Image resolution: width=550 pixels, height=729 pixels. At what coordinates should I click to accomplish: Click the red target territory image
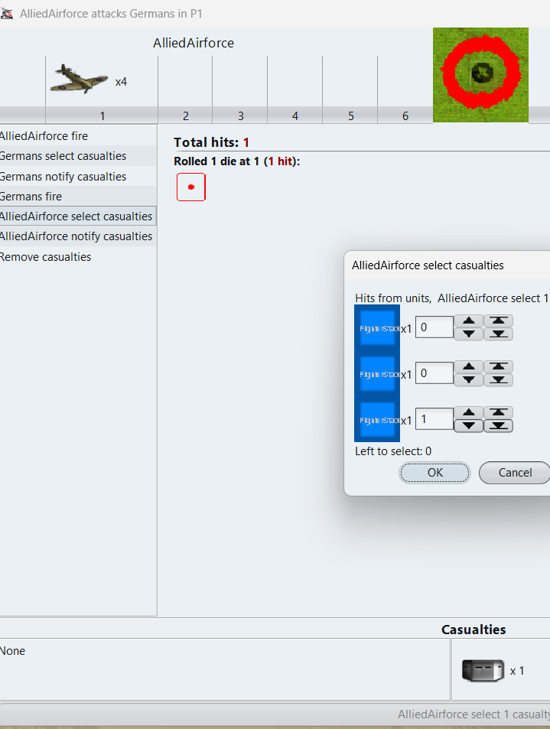(x=480, y=75)
